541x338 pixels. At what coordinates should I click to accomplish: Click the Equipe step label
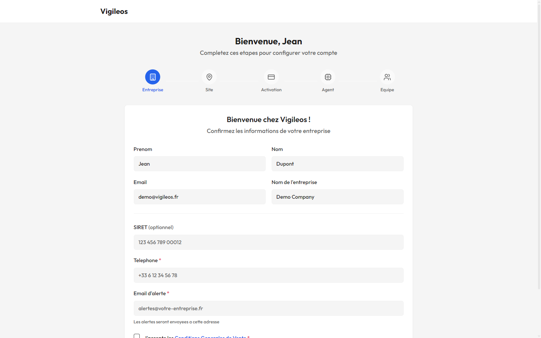coord(387,90)
